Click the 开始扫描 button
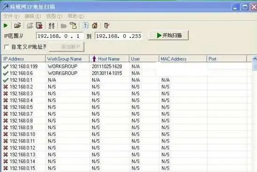257x172 pixels. (x=168, y=35)
